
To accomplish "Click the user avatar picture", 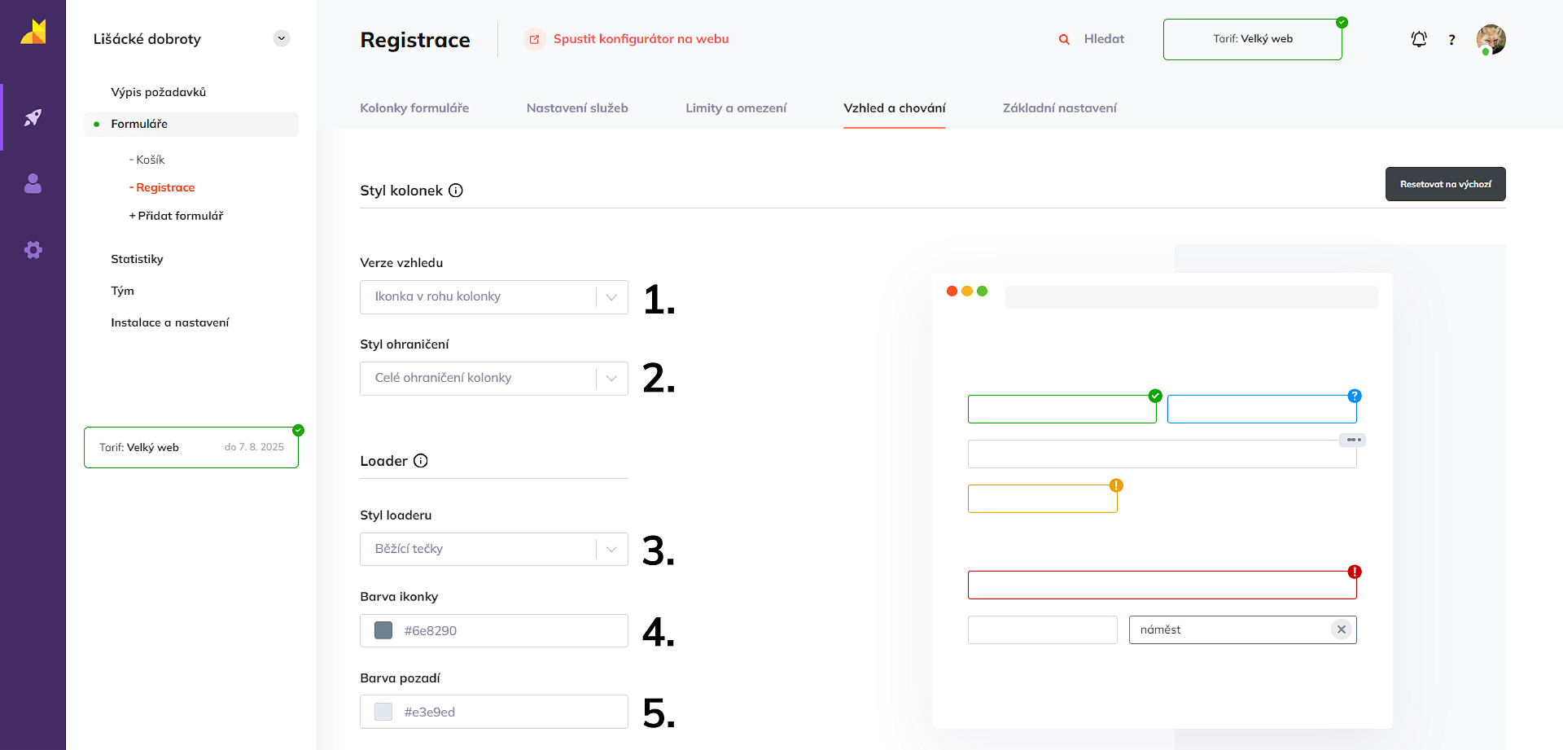I will point(1491,39).
